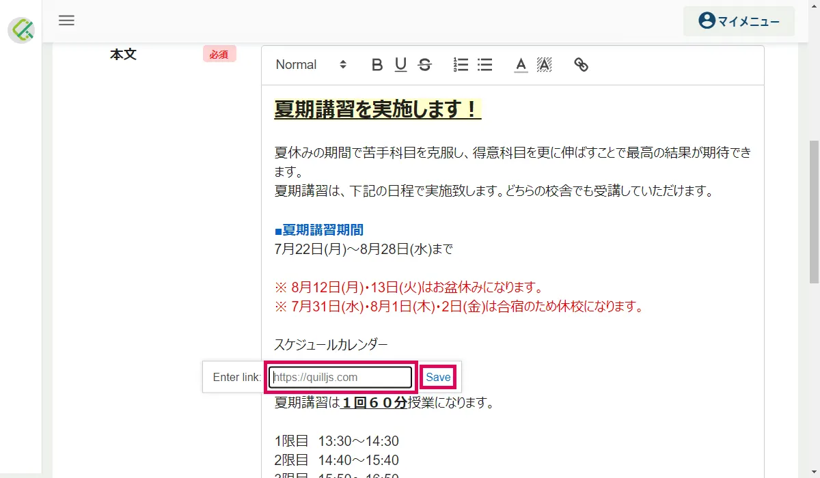820x478 pixels.
Task: Click the 夏期講習を実施します！ heading
Action: tap(378, 109)
